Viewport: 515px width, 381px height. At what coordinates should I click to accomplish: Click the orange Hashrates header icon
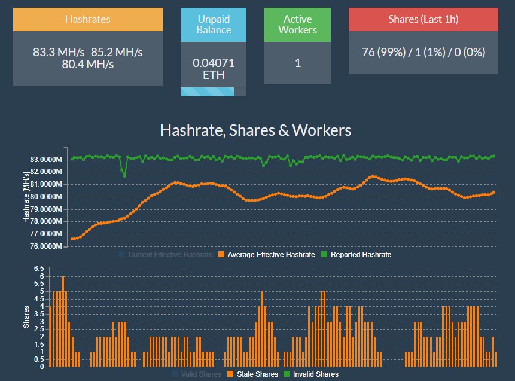point(87,19)
